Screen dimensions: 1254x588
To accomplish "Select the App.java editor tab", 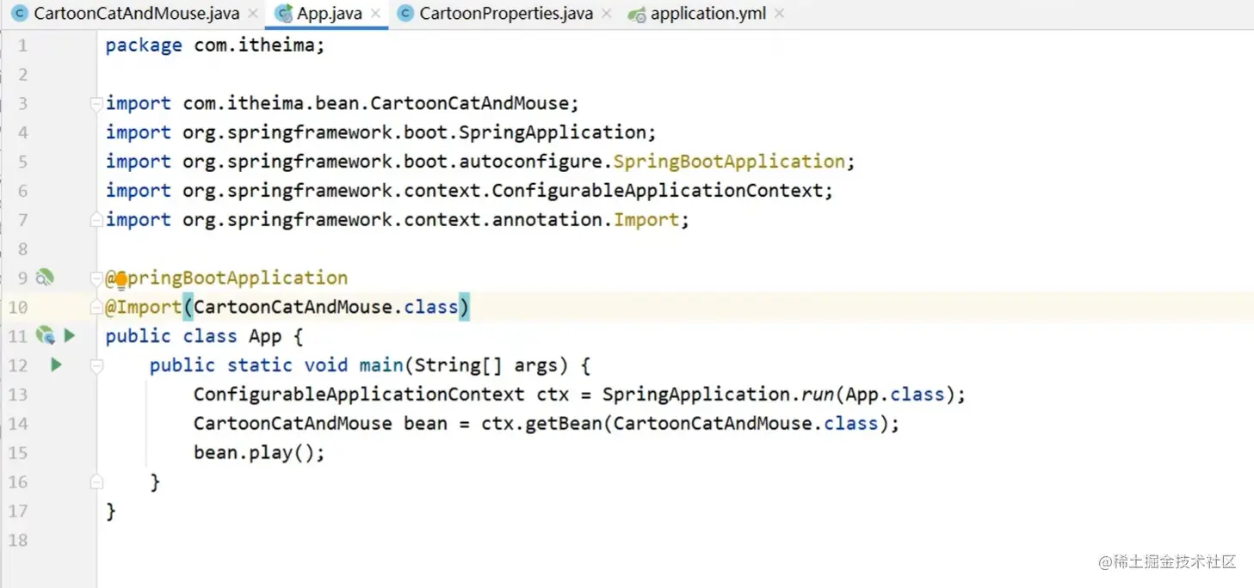I will [x=329, y=14].
